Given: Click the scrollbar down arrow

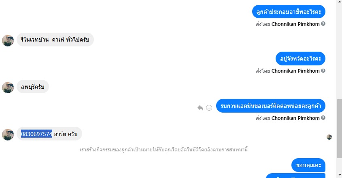Looking at the screenshot, I should 339,175.
